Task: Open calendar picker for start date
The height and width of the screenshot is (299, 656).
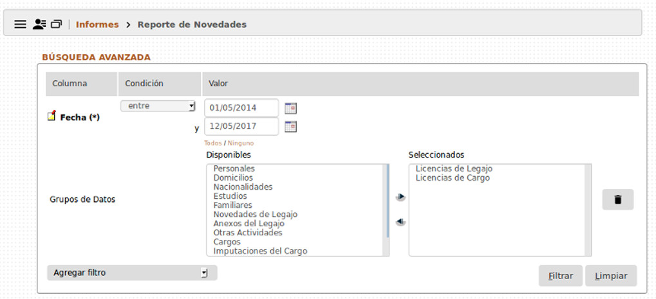Action: pyautogui.click(x=290, y=108)
